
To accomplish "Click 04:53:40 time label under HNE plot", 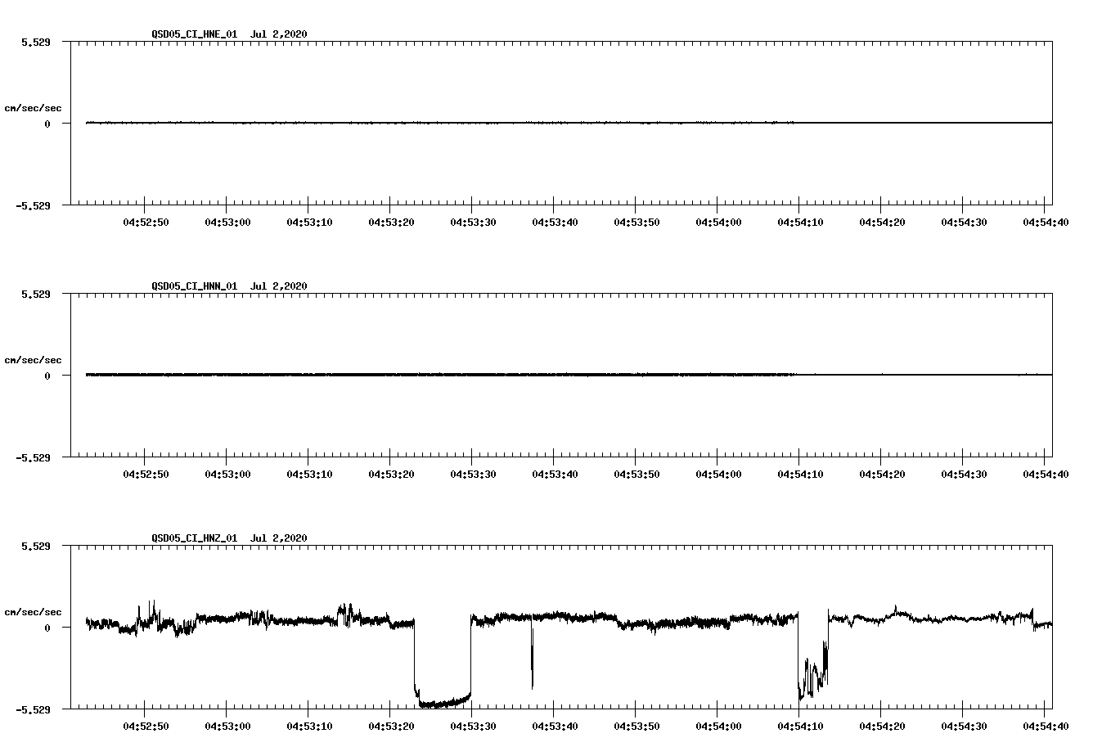I will pos(555,222).
